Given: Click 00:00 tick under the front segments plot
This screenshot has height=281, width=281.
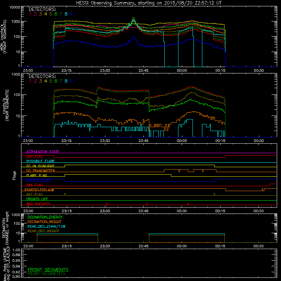Looking at the screenshot, I should point(182,71).
